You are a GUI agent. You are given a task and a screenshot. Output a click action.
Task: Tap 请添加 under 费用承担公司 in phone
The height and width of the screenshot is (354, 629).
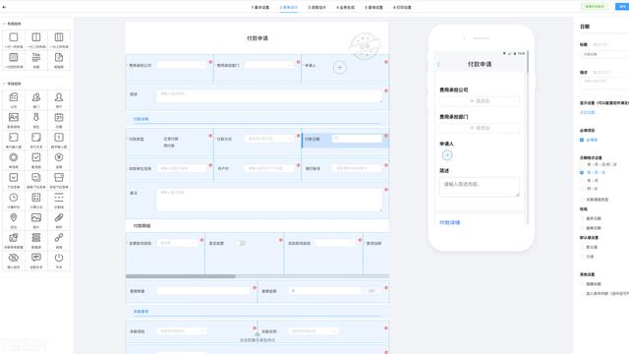point(480,100)
